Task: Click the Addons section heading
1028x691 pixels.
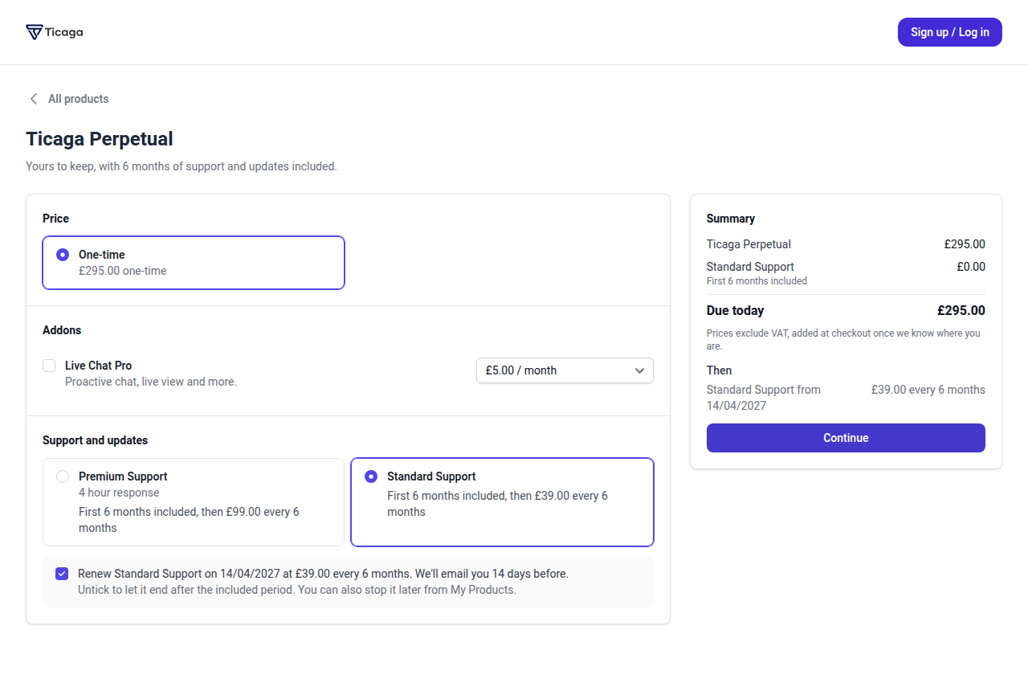Action: tap(62, 330)
